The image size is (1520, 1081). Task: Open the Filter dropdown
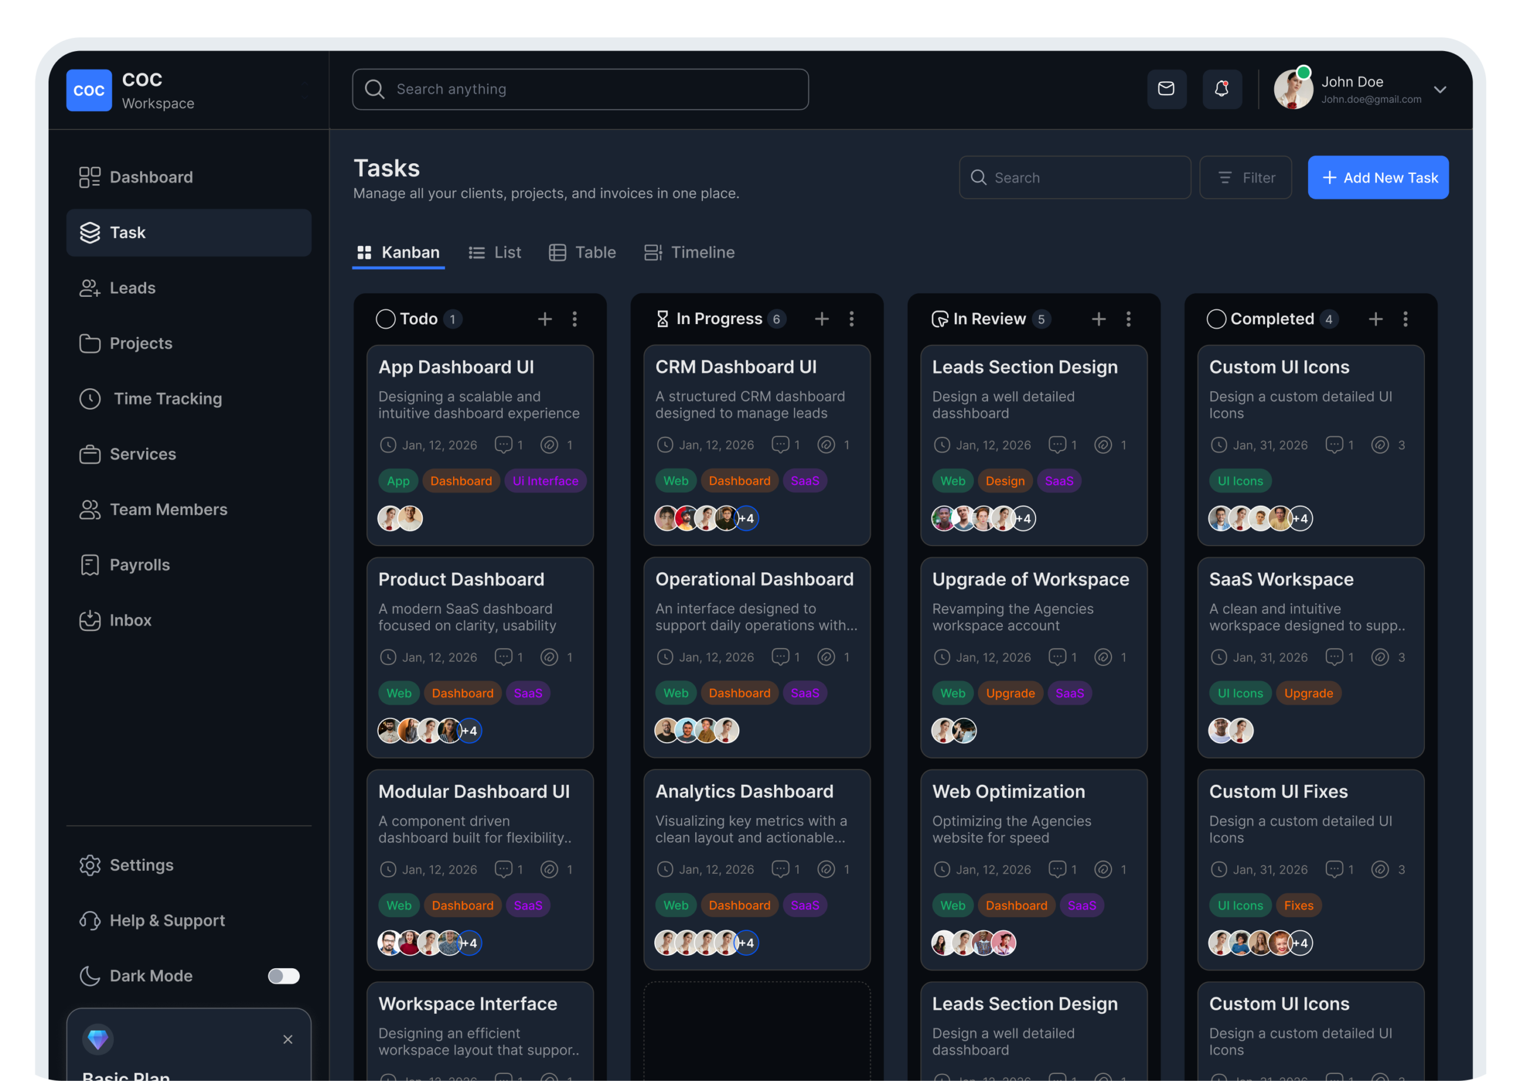click(1245, 177)
